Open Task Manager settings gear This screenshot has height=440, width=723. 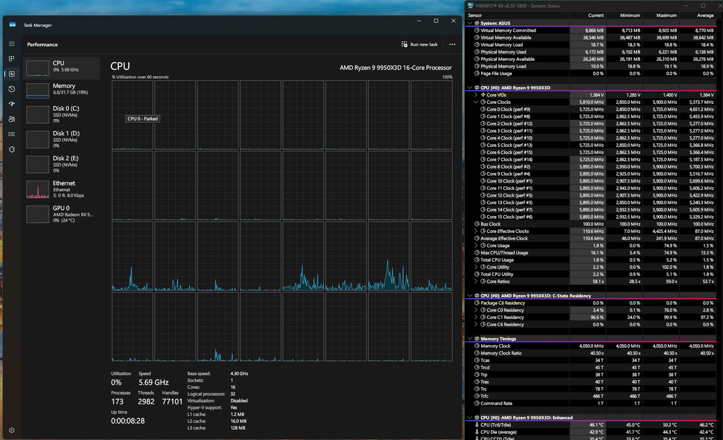click(x=12, y=430)
